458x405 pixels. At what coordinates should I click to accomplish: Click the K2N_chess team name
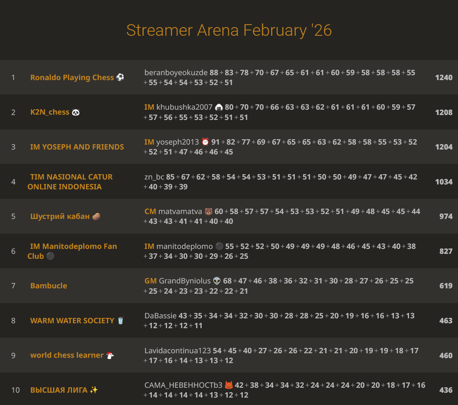49,112
